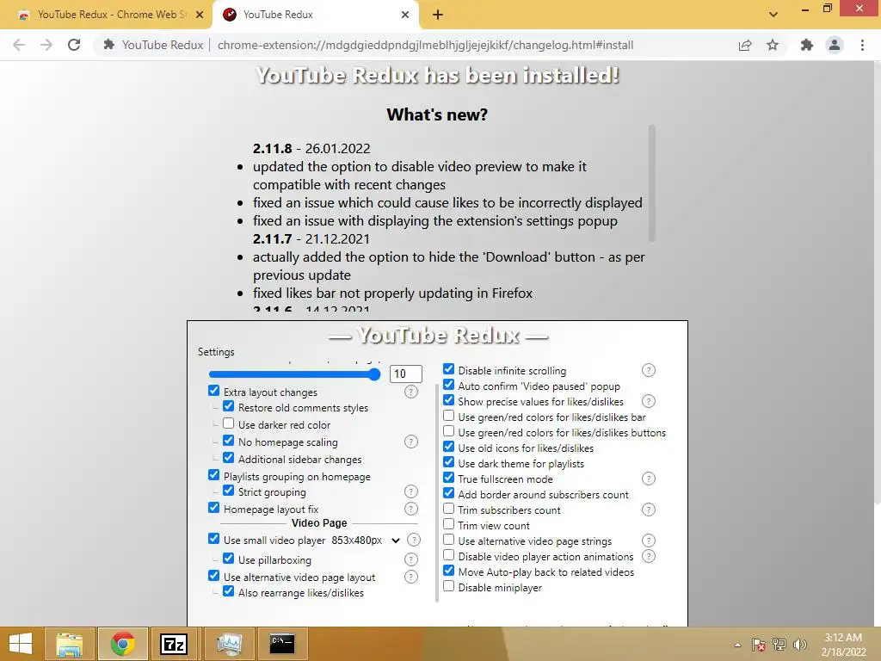Show help for Disable video player action animations

[x=649, y=557]
